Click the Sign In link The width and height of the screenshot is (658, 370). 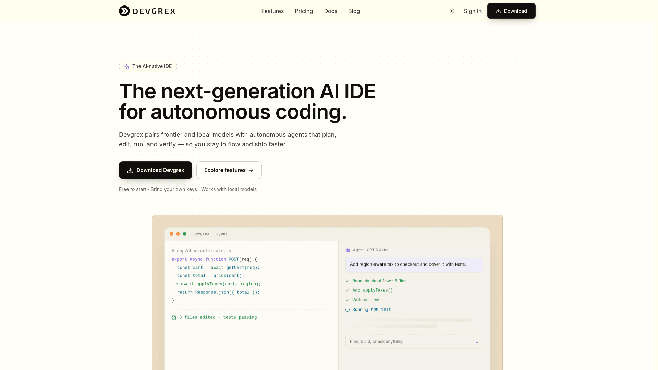pyautogui.click(x=473, y=11)
